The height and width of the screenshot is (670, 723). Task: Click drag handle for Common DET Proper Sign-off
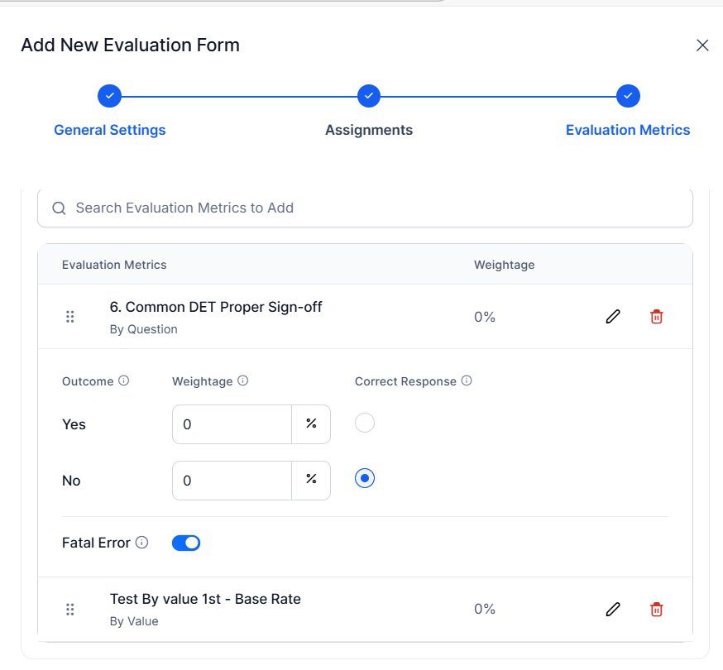[70, 317]
